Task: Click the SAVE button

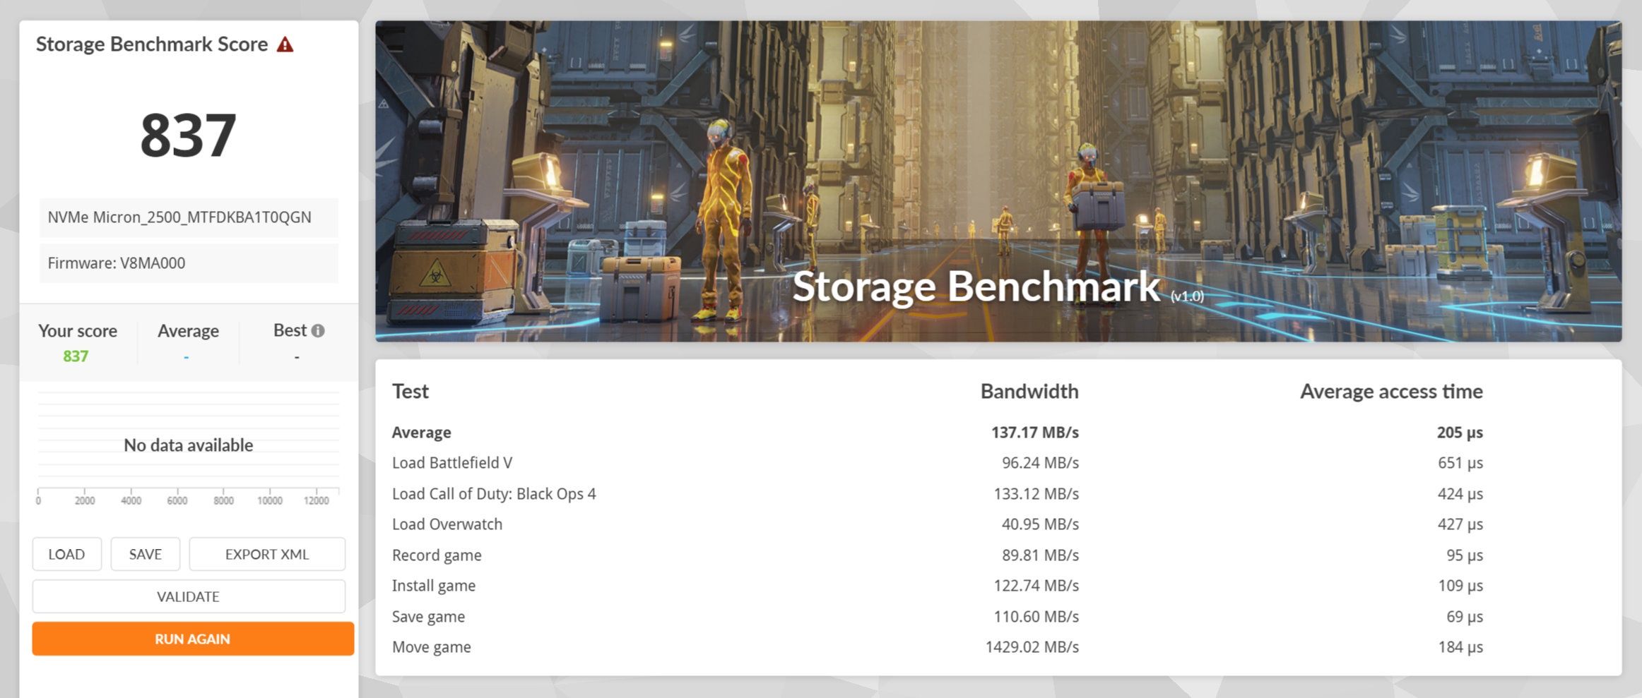Action: [145, 554]
